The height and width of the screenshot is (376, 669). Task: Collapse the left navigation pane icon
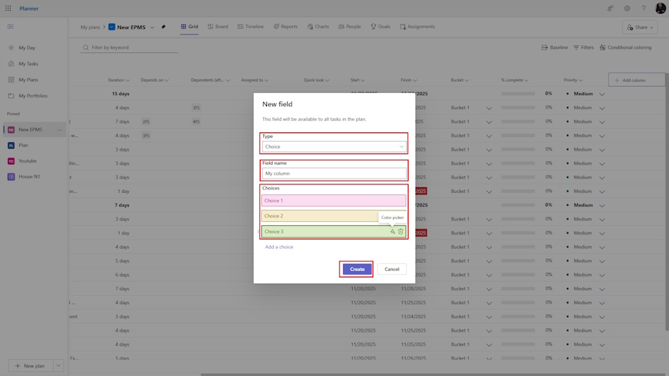11,27
